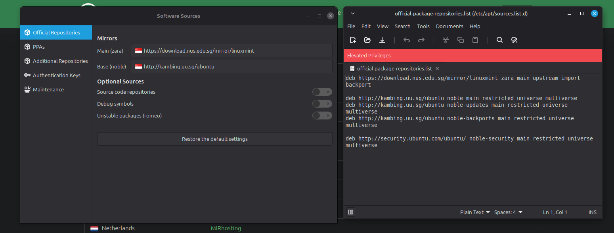Image resolution: width=614 pixels, height=233 pixels.
Task: Toggle side pane icon in editor status bar
Action: [351, 212]
